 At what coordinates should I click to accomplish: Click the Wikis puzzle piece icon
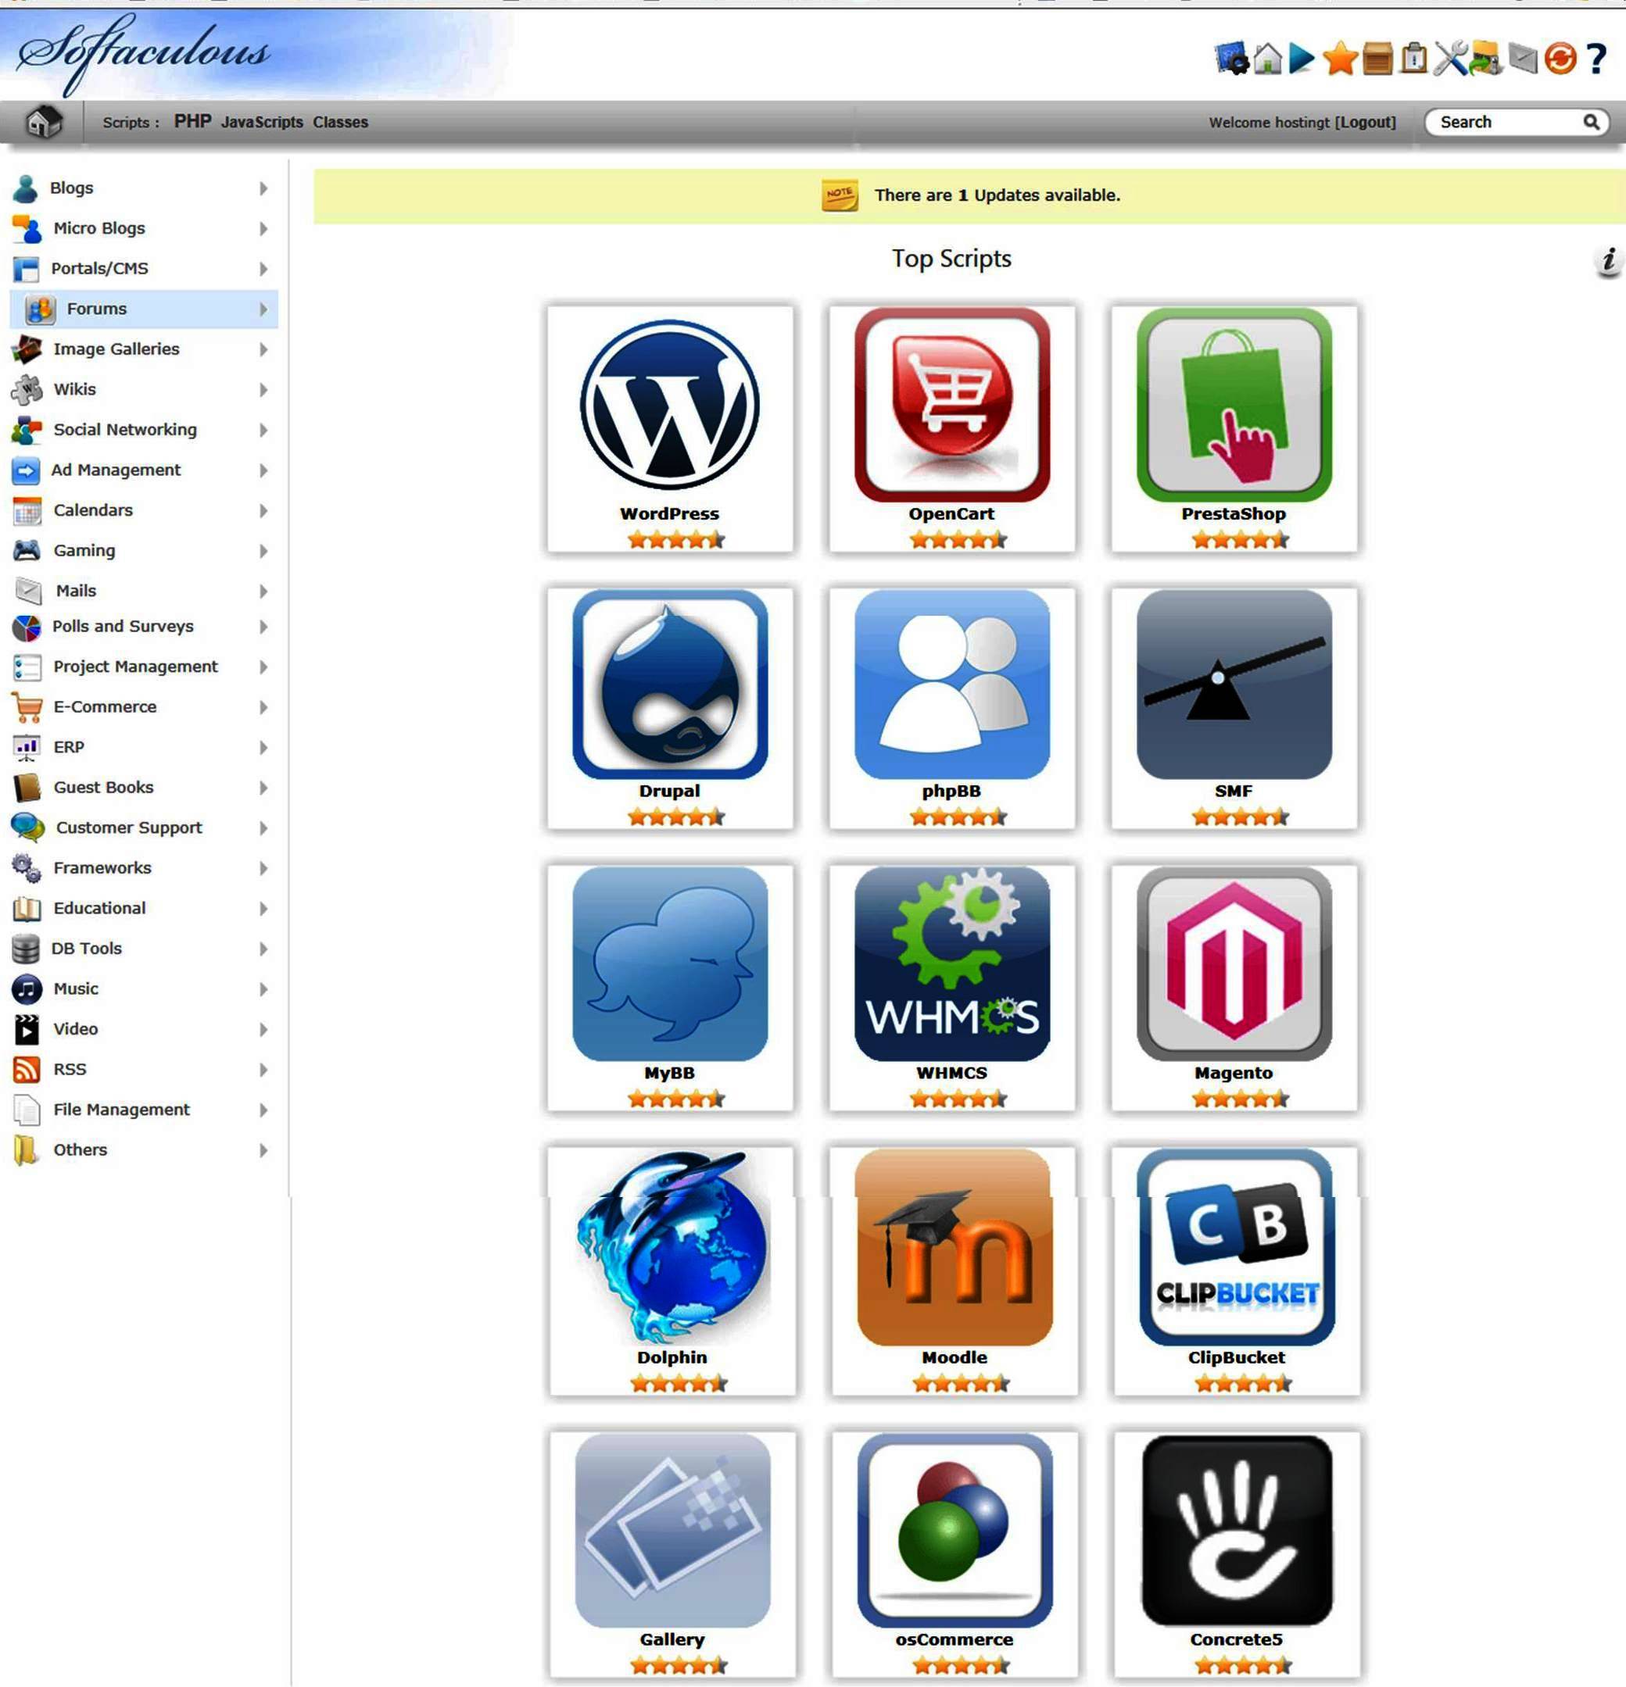[x=26, y=389]
